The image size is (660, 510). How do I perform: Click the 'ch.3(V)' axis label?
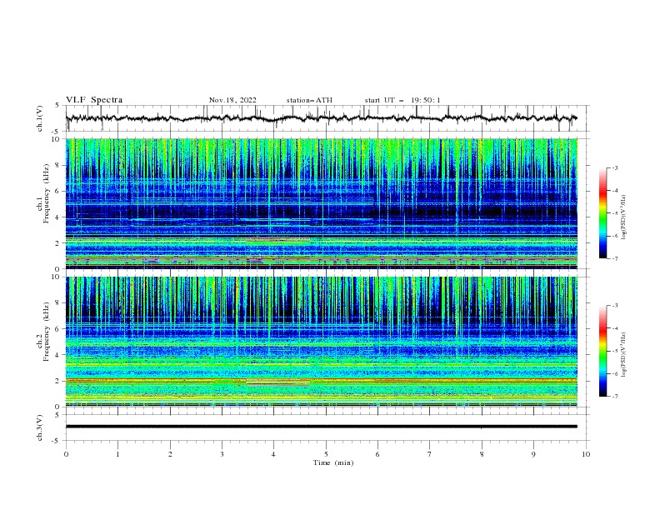(40, 427)
